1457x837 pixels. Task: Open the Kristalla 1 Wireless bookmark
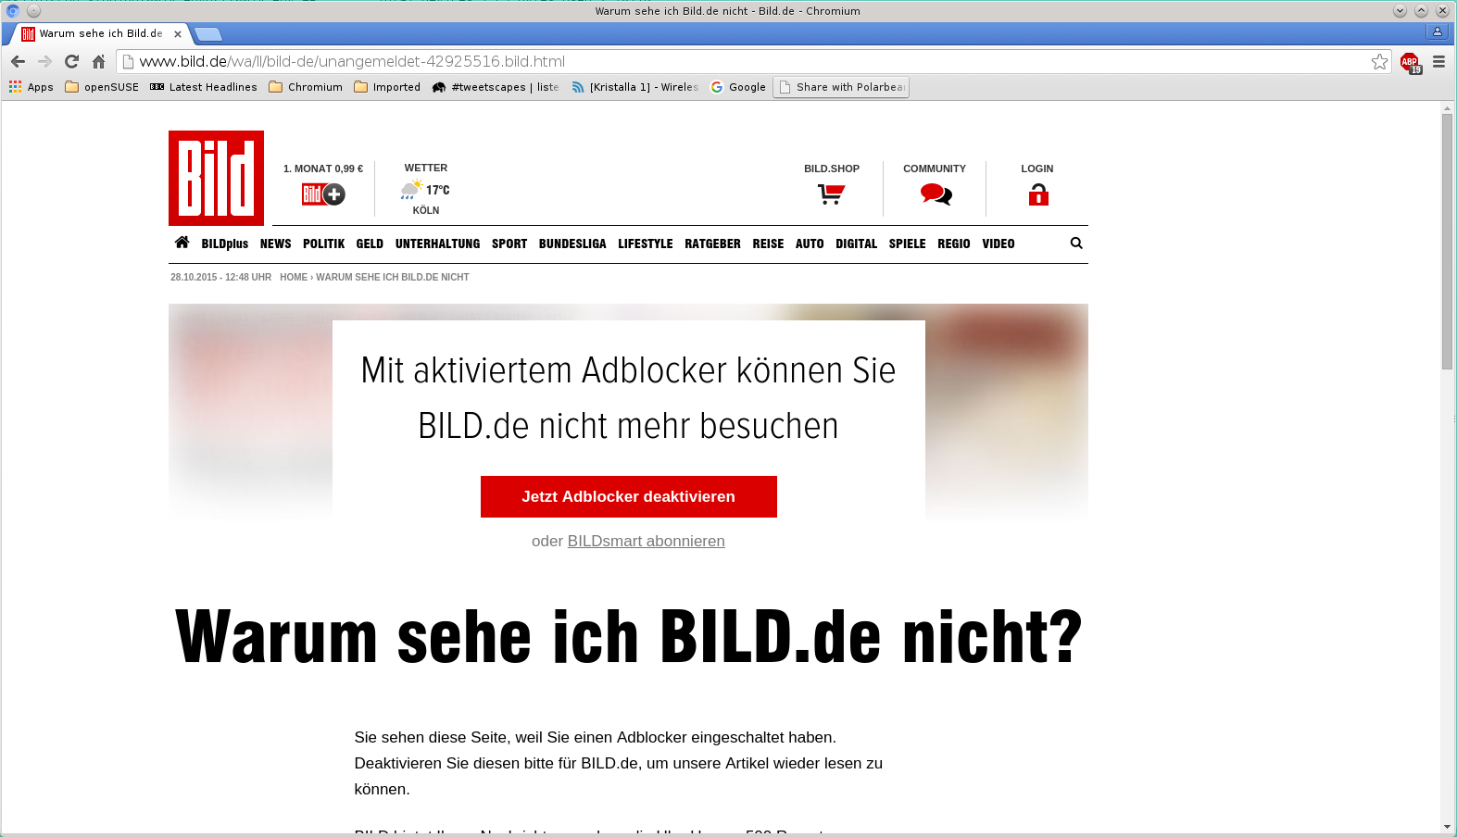pos(634,87)
